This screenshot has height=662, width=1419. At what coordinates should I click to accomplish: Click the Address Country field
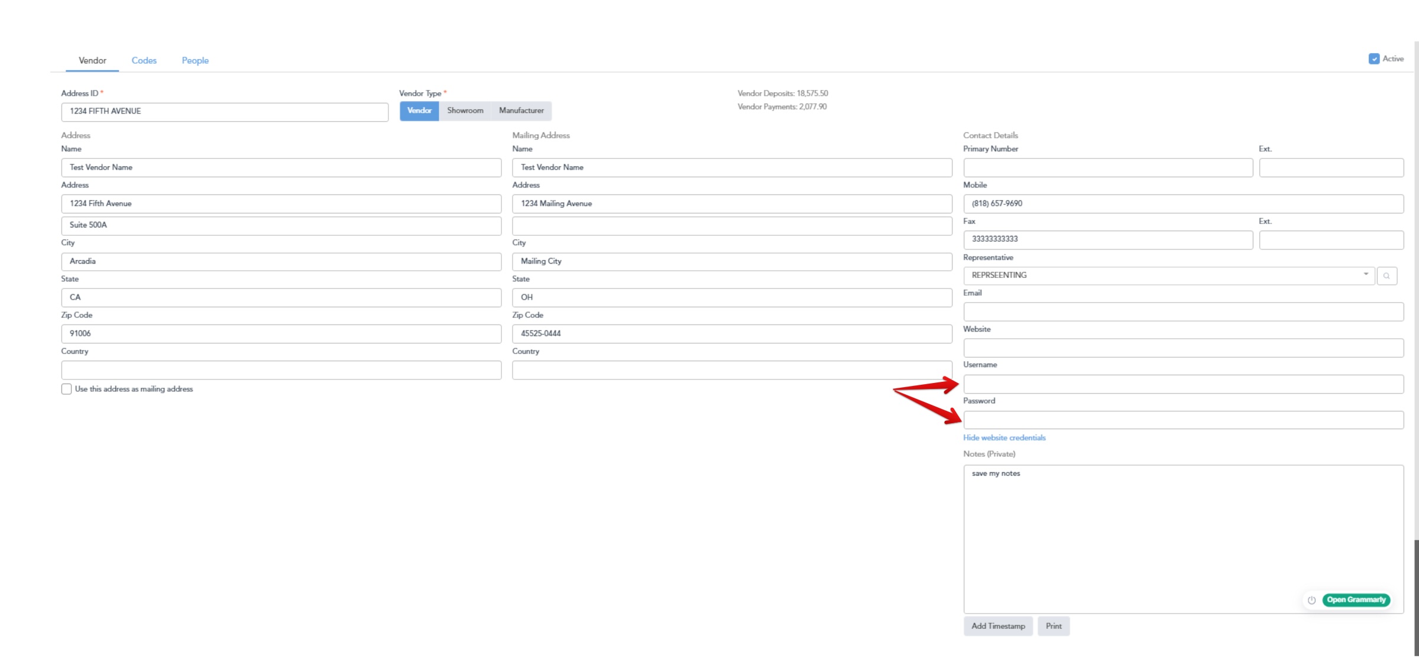pos(281,370)
